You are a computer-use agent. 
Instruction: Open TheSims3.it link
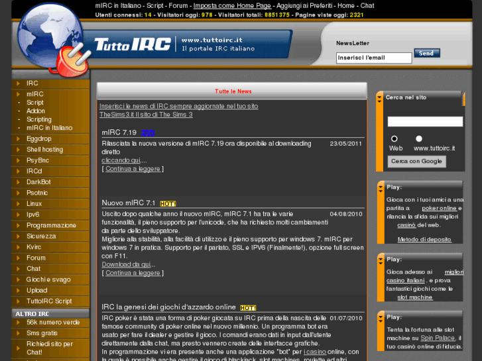click(146, 115)
